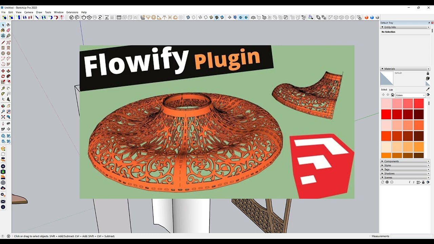The height and width of the screenshot is (244, 434).
Task: Pick the Polygon tool
Action: point(8,53)
